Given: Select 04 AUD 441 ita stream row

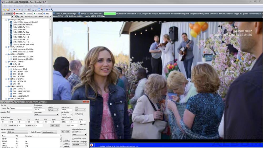Looking at the screenshot, I should point(30,141).
